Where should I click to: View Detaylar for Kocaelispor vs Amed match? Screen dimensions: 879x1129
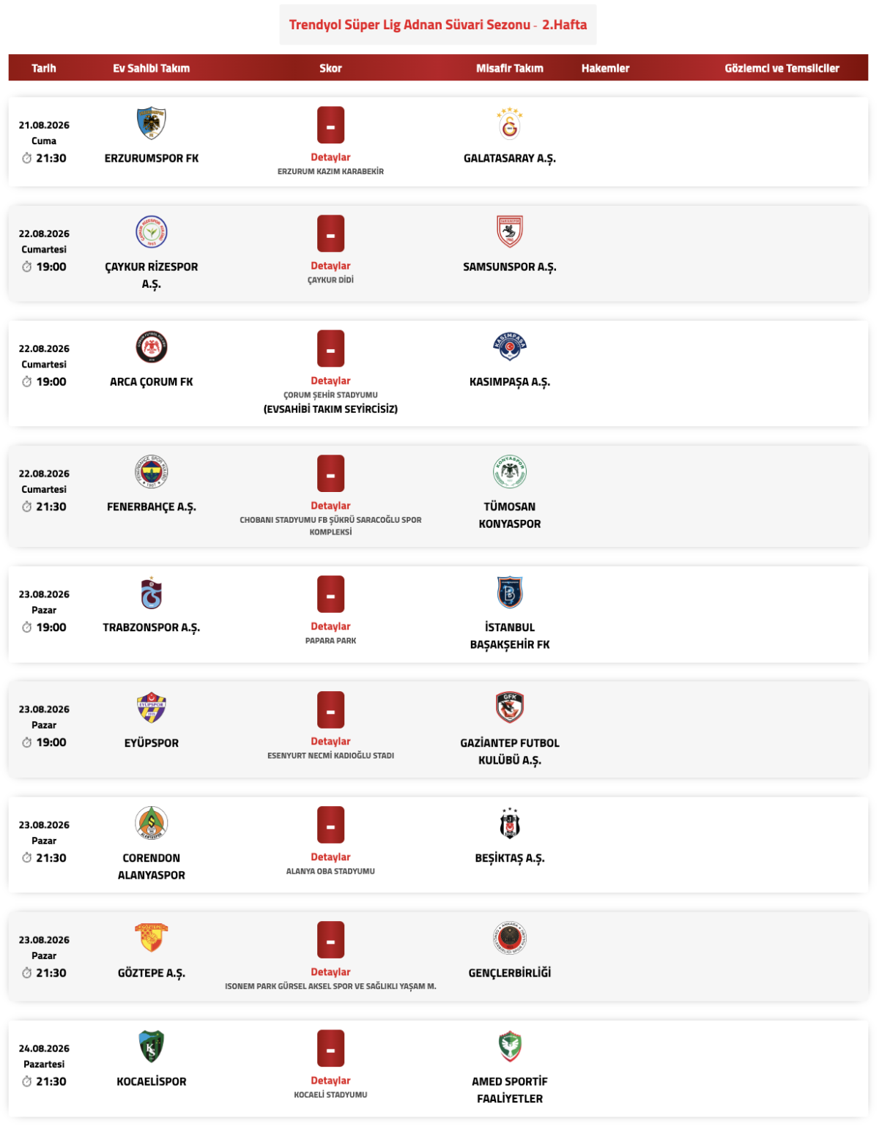tap(330, 1081)
